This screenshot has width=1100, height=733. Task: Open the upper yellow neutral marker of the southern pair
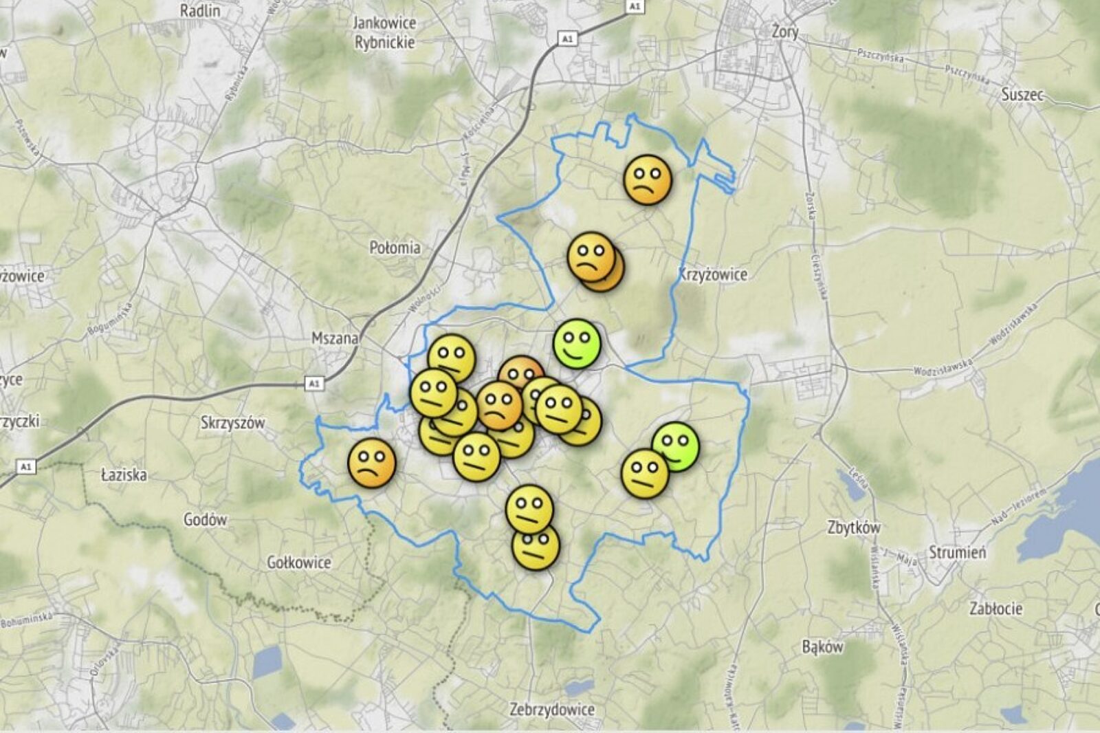click(x=529, y=508)
